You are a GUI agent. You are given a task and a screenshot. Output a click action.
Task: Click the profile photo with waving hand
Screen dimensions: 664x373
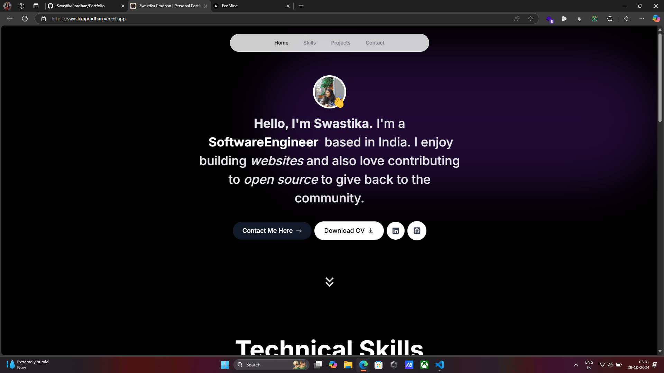[329, 92]
